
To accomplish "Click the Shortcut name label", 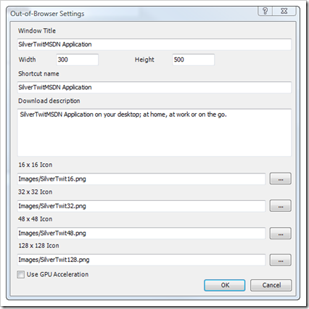I will point(38,74).
